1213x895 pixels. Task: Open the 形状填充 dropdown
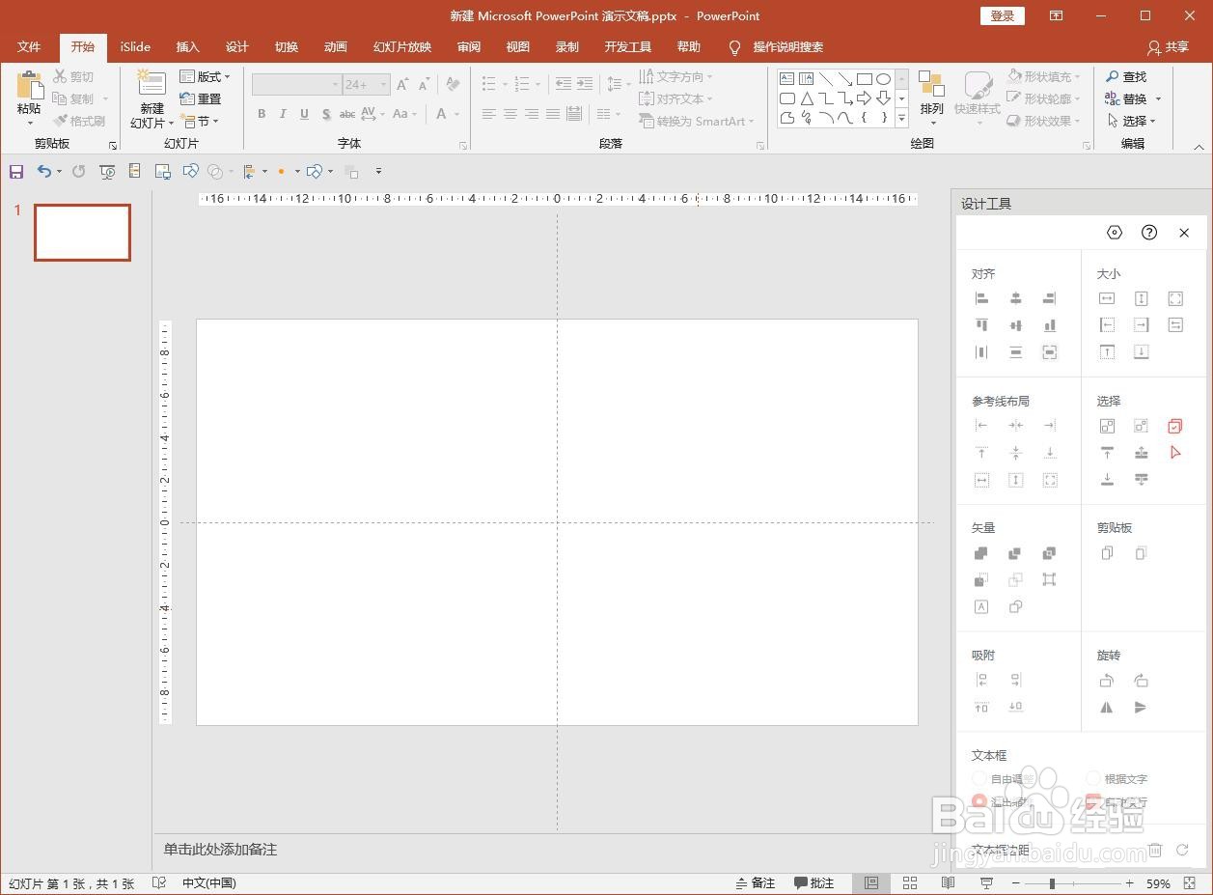tap(1045, 76)
